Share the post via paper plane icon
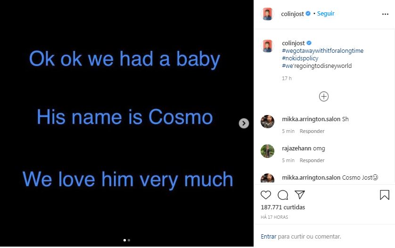 pyautogui.click(x=300, y=195)
